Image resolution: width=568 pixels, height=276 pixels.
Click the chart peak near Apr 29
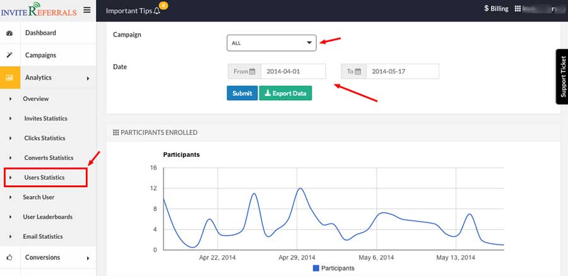[300, 188]
